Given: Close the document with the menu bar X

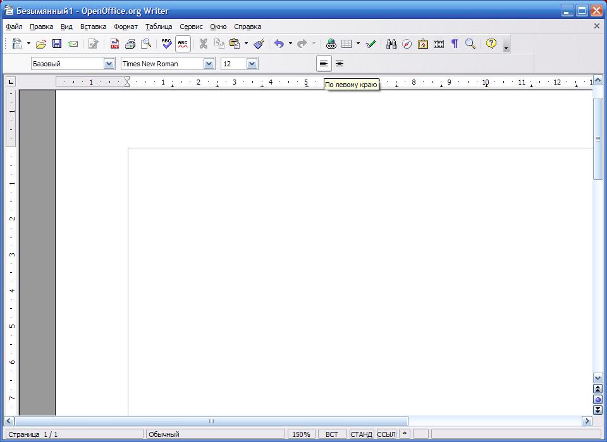Looking at the screenshot, I should point(596,26).
